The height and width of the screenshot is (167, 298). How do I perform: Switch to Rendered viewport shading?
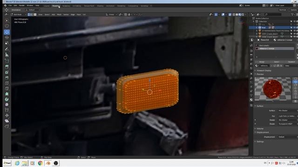pyautogui.click(x=243, y=14)
